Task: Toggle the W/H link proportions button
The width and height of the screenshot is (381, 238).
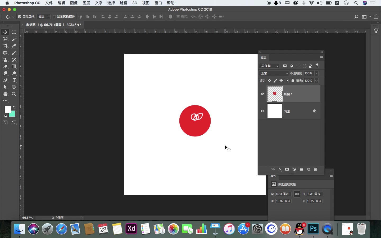Action: pyautogui.click(x=297, y=194)
